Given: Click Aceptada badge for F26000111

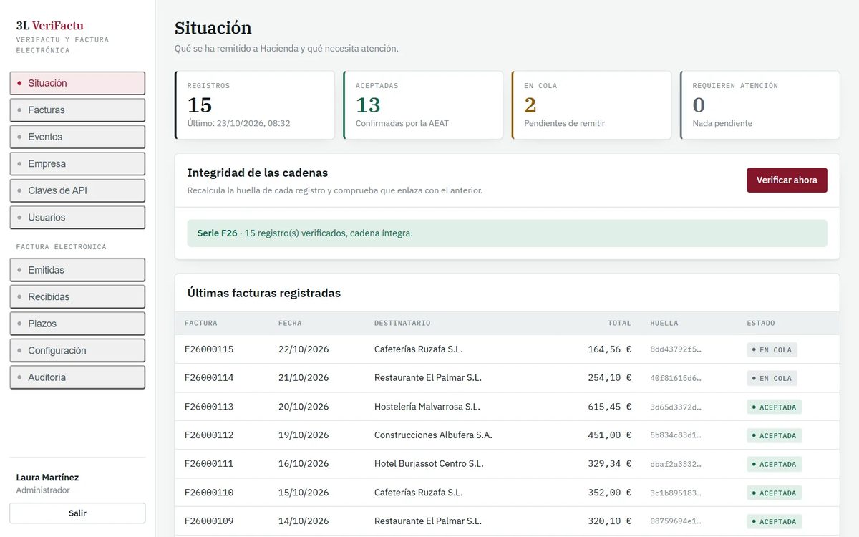Looking at the screenshot, I should [774, 465].
